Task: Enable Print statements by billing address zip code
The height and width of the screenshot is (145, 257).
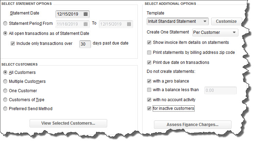Action: [149, 52]
